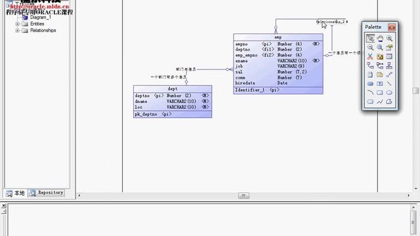Image resolution: width=420 pixels, height=236 pixels.
Task: Select the 部门与雇员 relationship label
Action: (186, 69)
